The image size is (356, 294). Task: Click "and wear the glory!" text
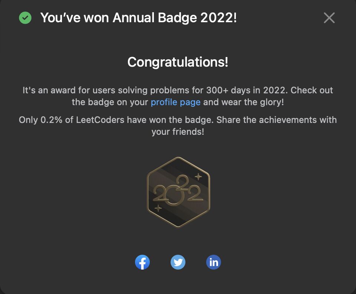243,102
